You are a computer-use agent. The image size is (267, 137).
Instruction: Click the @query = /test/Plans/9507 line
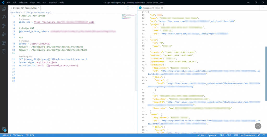pos(35,44)
